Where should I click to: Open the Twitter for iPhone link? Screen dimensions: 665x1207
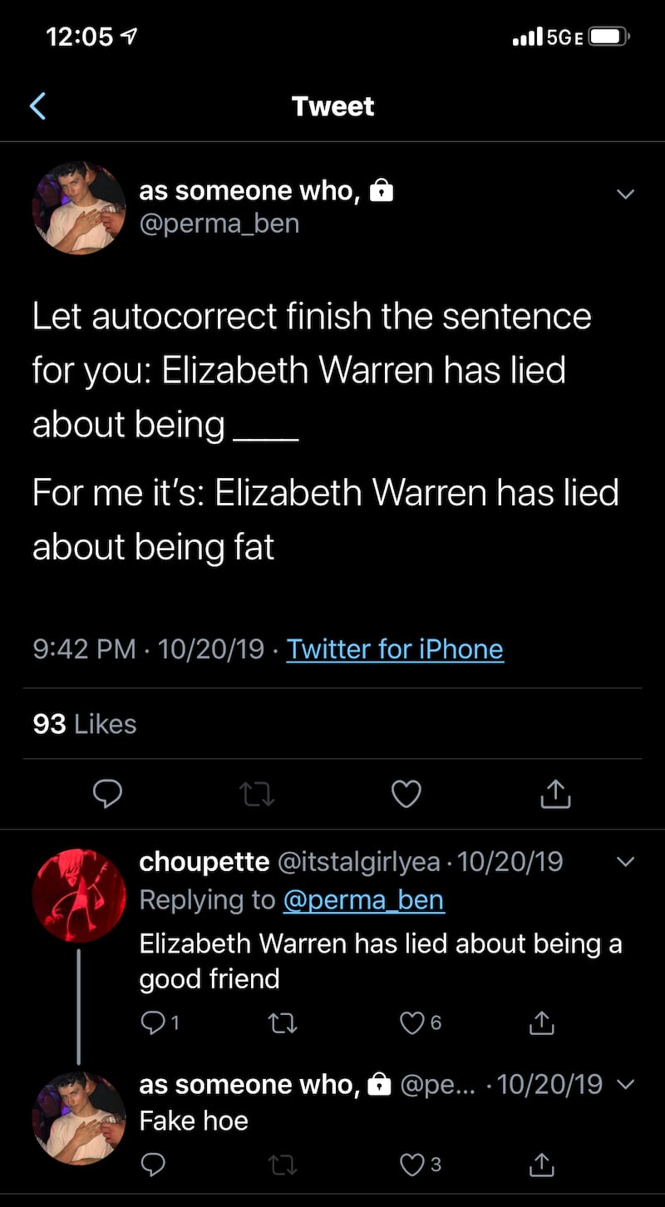[x=395, y=649]
